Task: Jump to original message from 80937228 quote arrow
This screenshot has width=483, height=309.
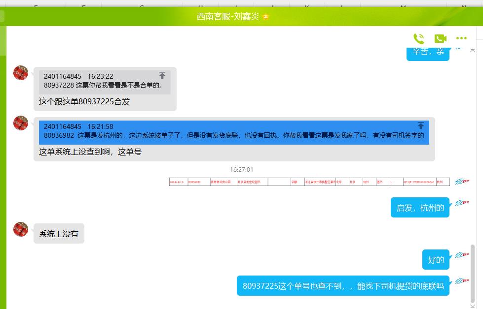Action: point(162,75)
